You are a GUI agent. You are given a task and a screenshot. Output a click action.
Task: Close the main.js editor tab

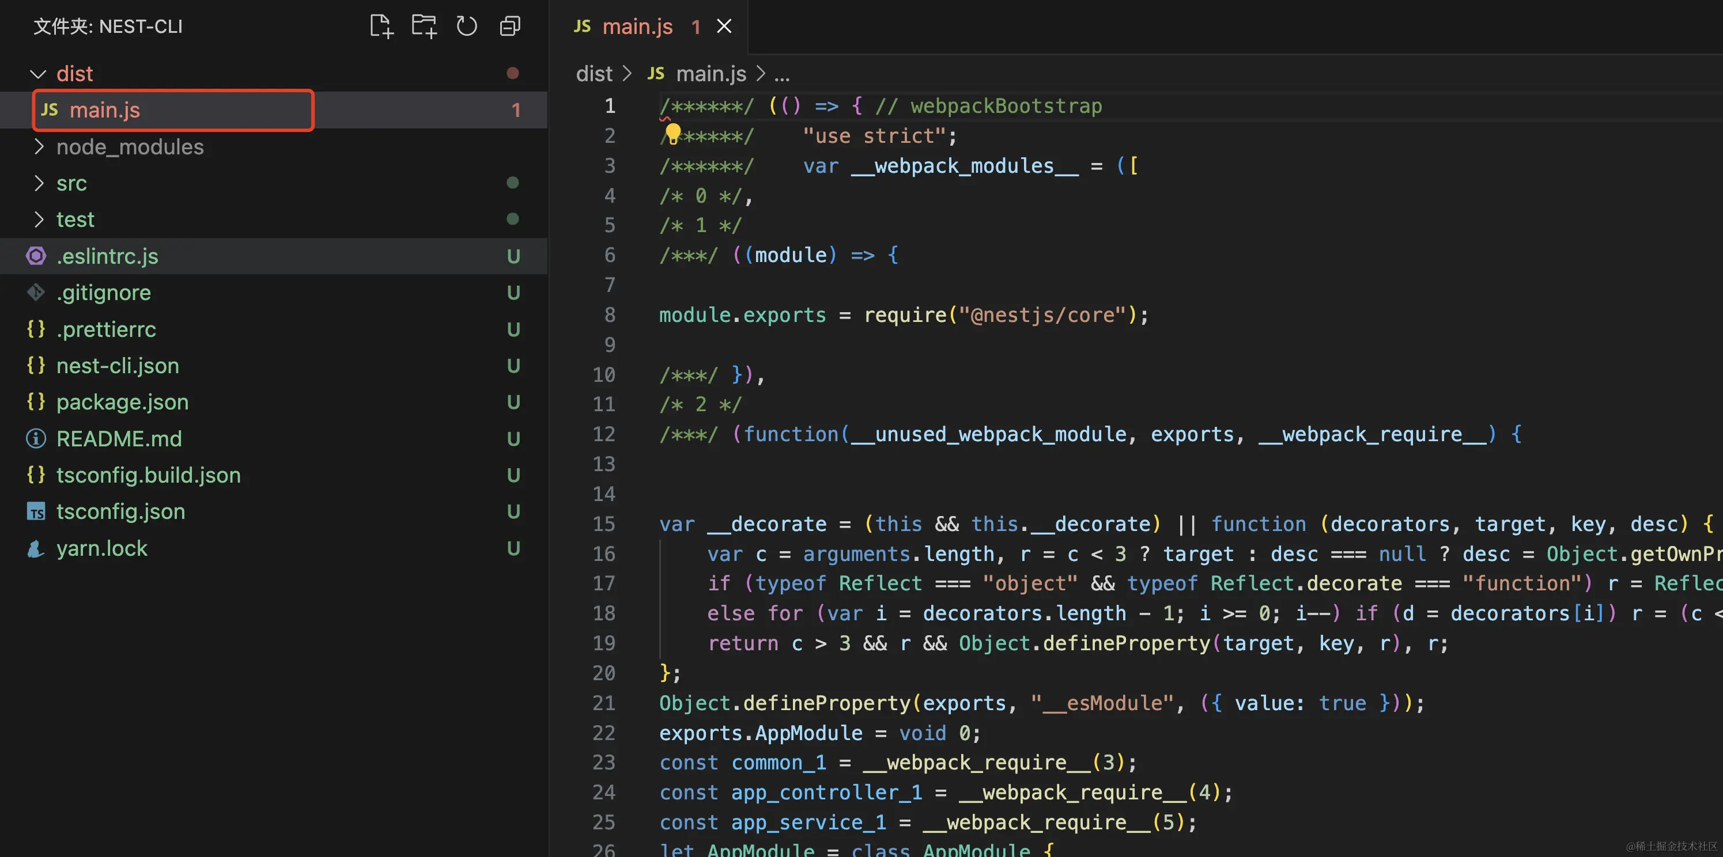(724, 26)
